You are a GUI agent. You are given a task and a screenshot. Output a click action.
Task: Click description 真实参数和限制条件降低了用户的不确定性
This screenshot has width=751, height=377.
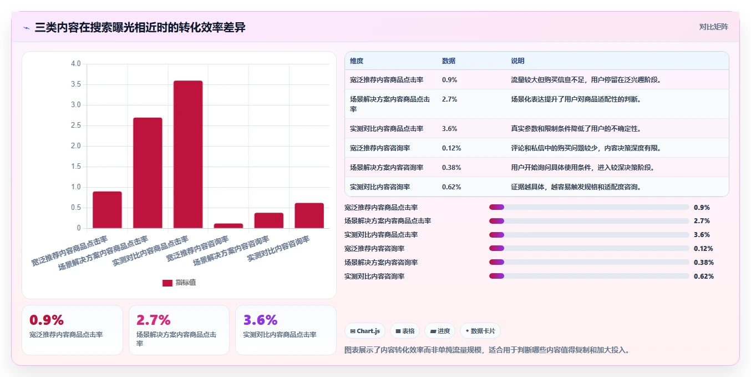click(577, 129)
